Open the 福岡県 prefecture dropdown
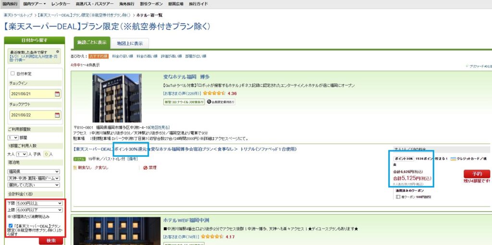This screenshot has width=492, height=245. click(x=34, y=171)
